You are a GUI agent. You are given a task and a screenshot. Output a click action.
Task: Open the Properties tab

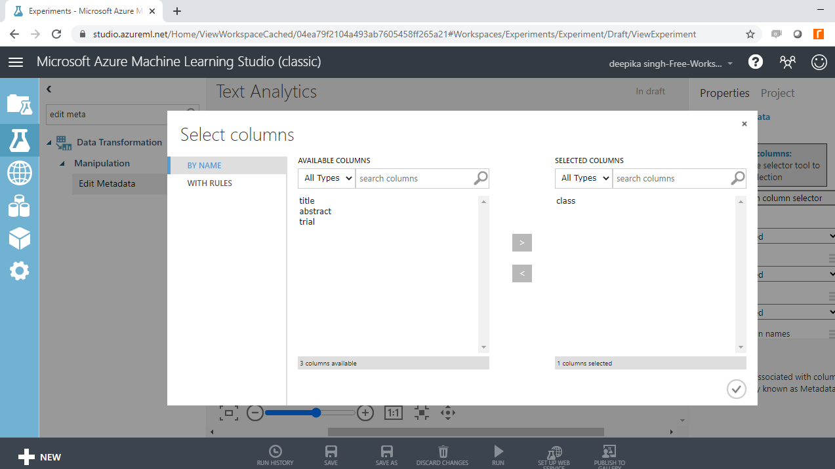(x=724, y=93)
